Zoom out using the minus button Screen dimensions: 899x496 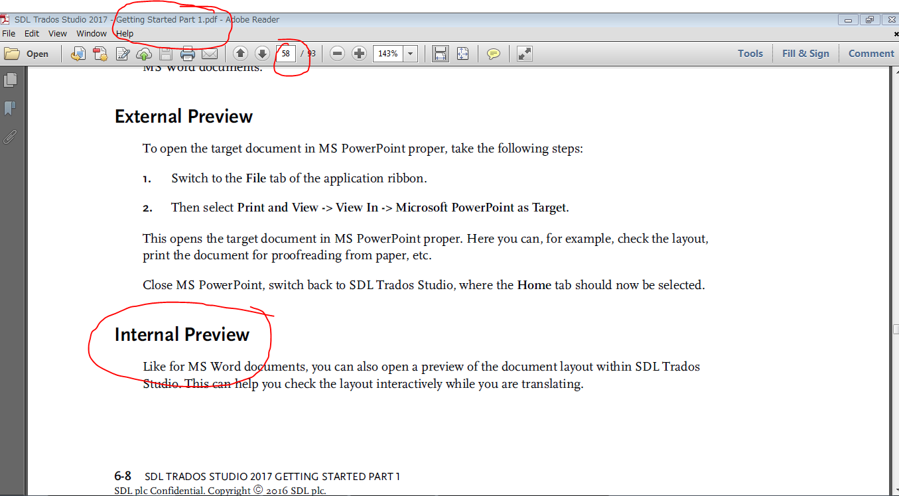pyautogui.click(x=337, y=54)
